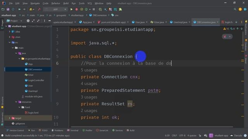Click the Reload from disk icon

(x=13, y=9)
